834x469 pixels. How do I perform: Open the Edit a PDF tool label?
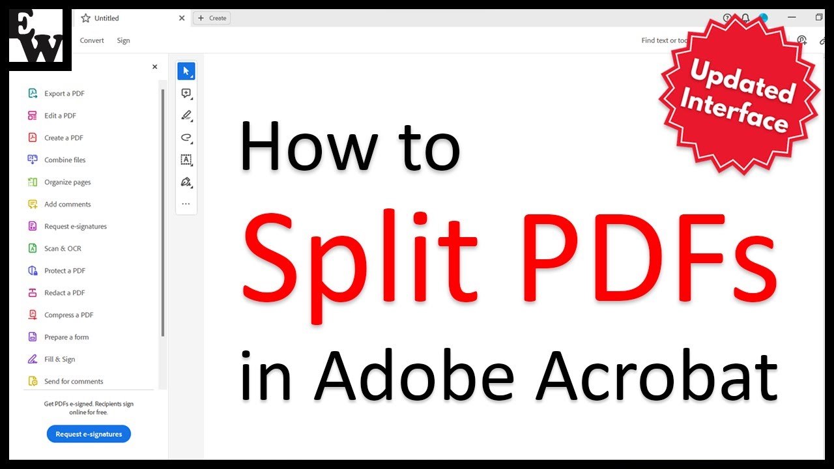click(x=60, y=116)
